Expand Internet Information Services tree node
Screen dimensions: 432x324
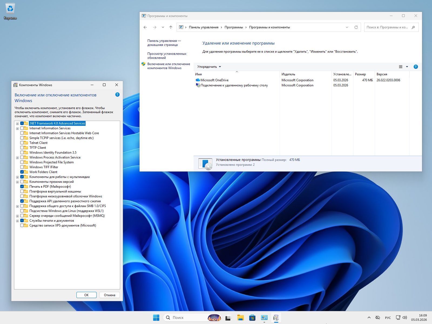(18, 128)
